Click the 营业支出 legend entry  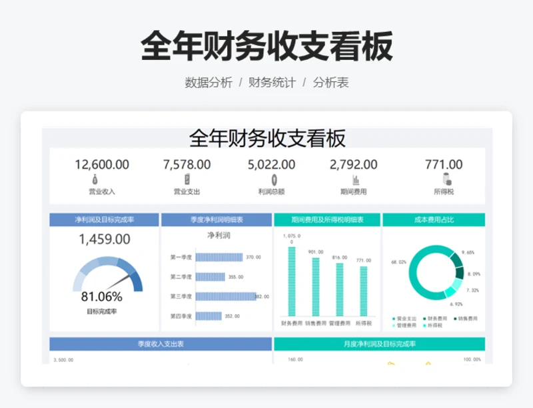(404, 319)
